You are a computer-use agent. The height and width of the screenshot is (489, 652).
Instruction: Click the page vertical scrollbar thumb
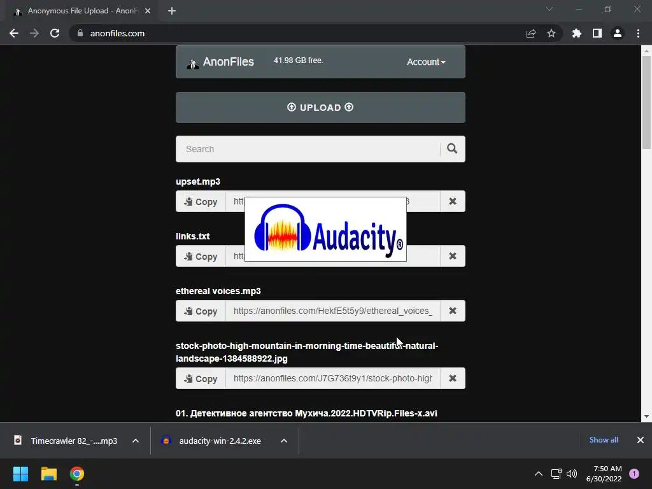click(x=646, y=102)
